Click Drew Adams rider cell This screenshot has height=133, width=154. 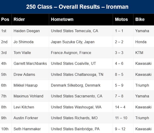click(24, 74)
